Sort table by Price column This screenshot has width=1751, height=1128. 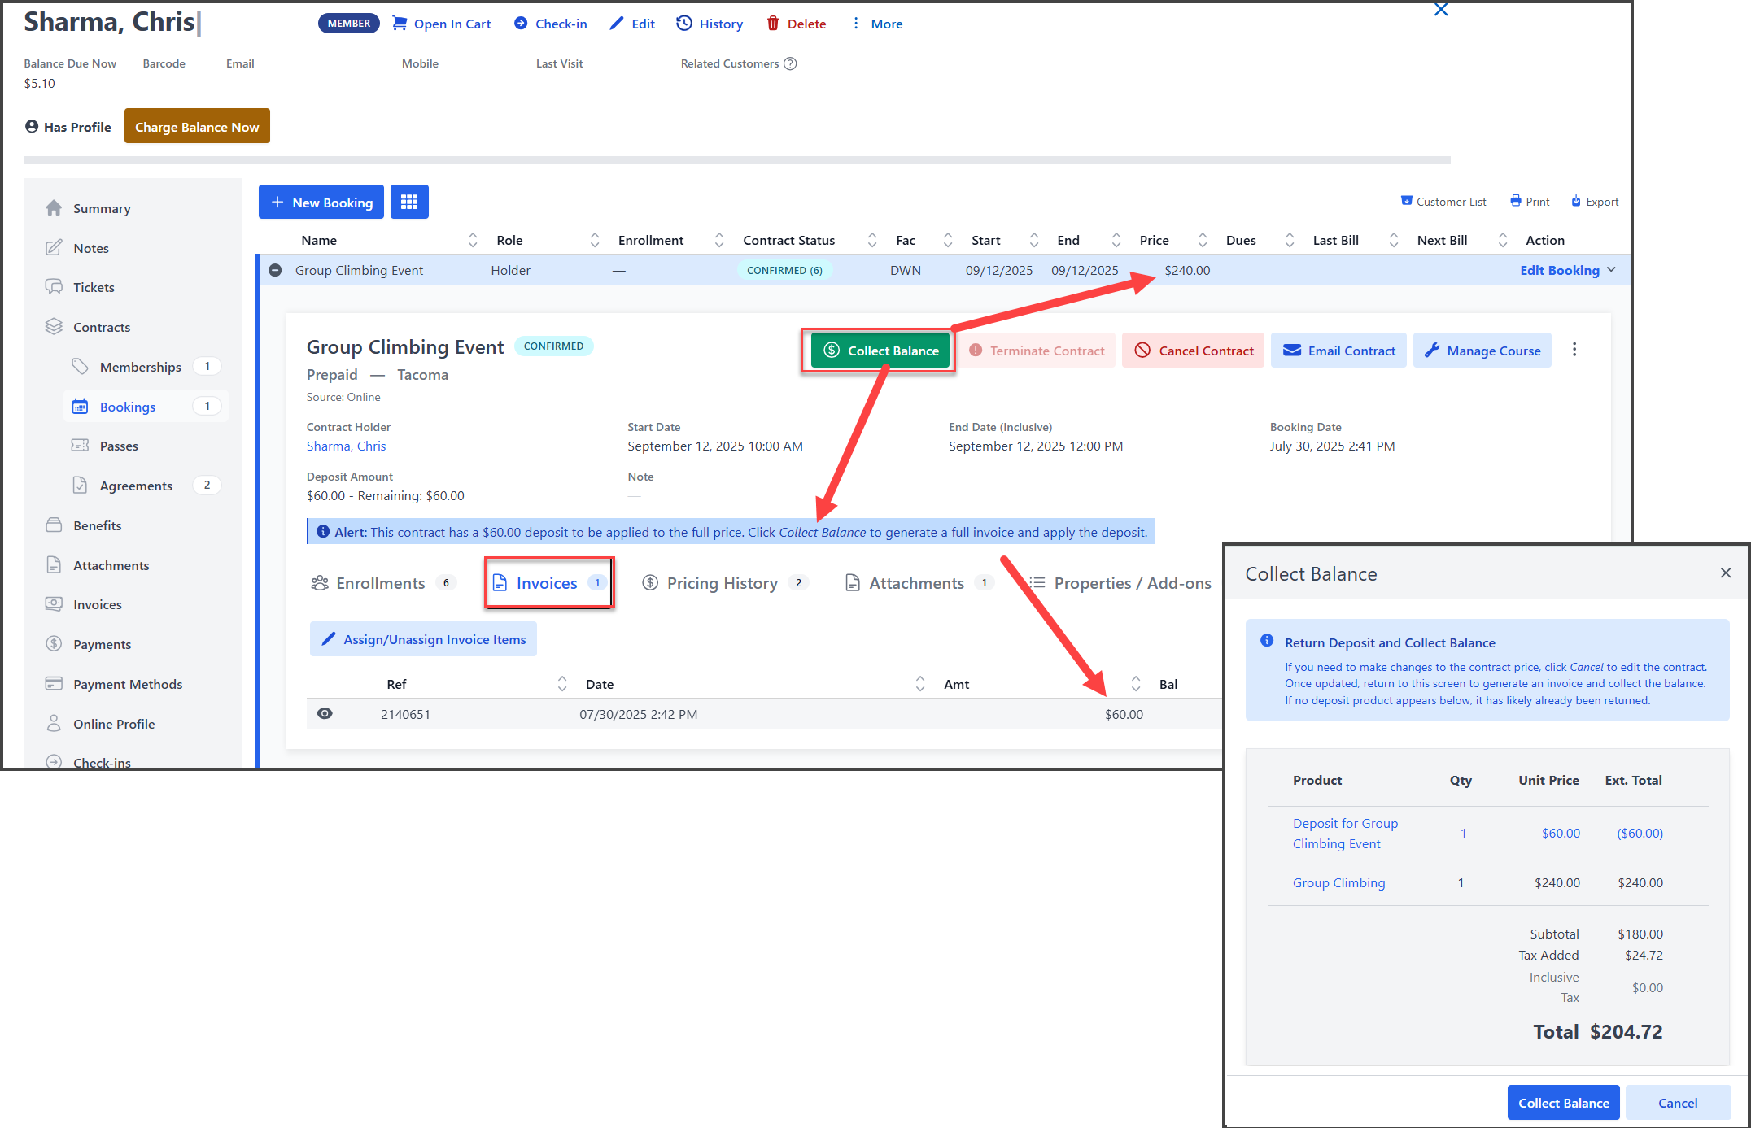click(x=1154, y=240)
